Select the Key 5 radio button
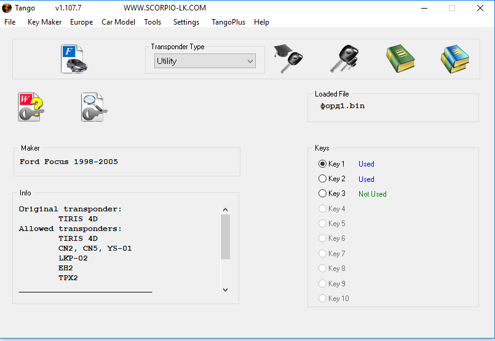 pos(322,223)
